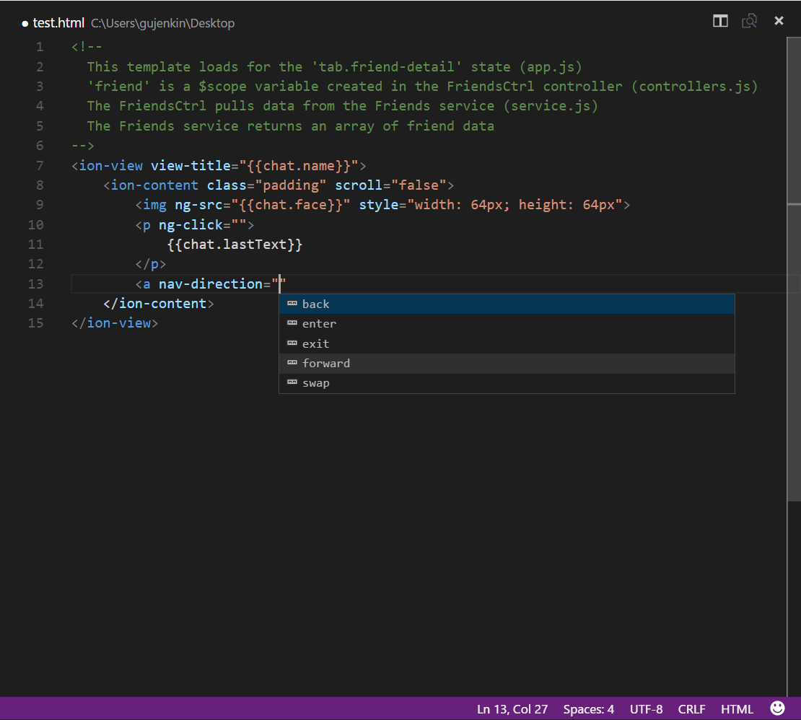Click the smiley feedback icon
Screen dimensions: 801x720
[777, 708]
